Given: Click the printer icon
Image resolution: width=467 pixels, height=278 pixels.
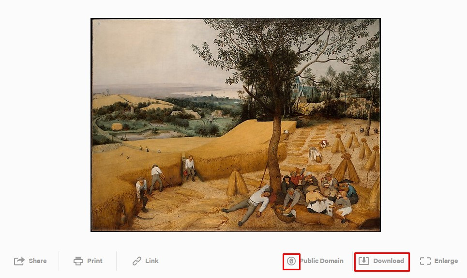Looking at the screenshot, I should click(78, 261).
